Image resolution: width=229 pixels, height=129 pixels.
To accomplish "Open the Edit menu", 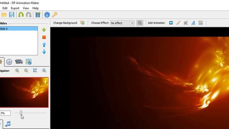I will (5, 8).
